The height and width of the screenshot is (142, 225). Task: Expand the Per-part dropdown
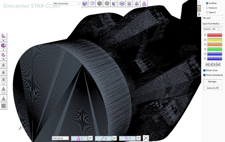213,18
